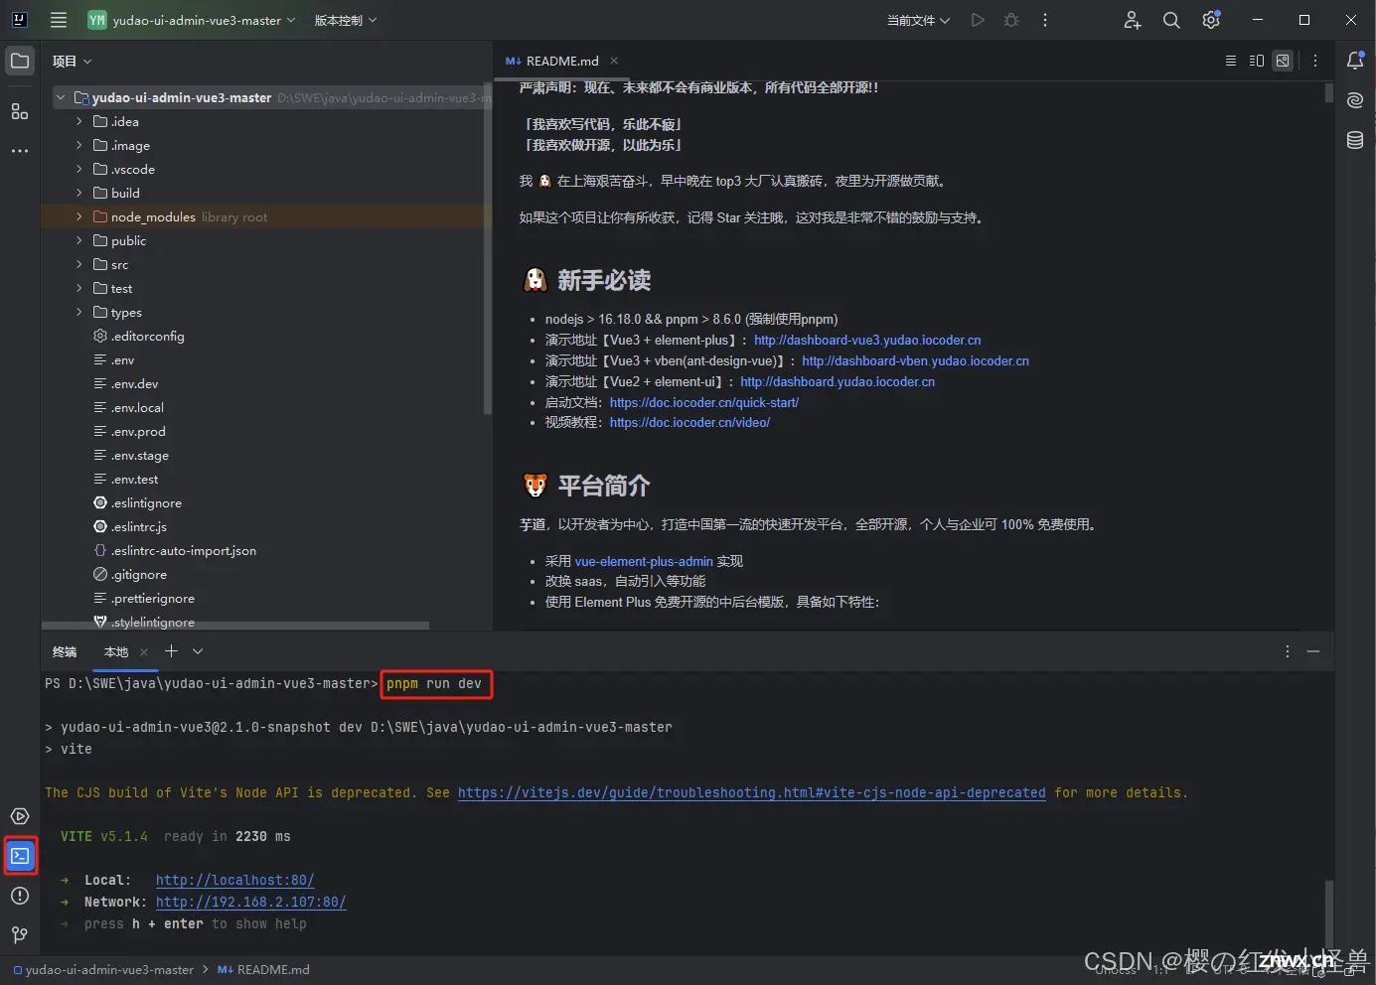Click the project tree horizontal scrollbar
Image resolution: width=1376 pixels, height=985 pixels.
[x=235, y=626]
